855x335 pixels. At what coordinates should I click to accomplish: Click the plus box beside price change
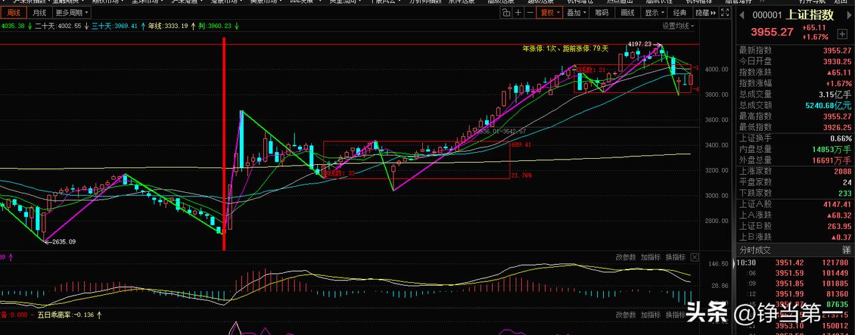tap(842, 33)
